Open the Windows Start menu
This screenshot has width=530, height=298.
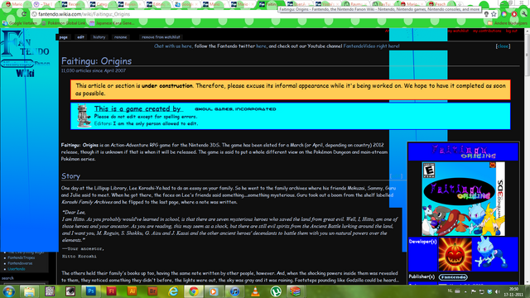pos(8,291)
